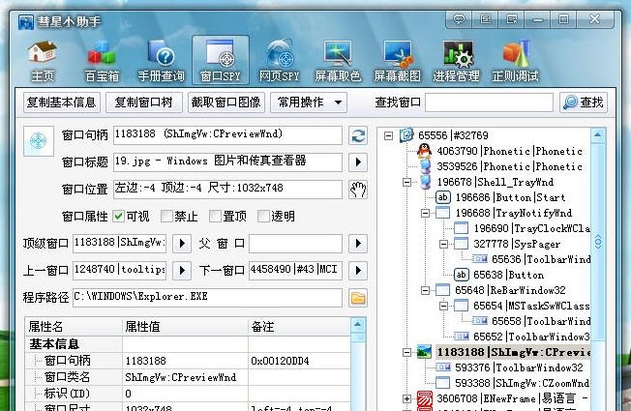Toggle the 可视 visible checkbox
631x411 pixels.
(118, 217)
